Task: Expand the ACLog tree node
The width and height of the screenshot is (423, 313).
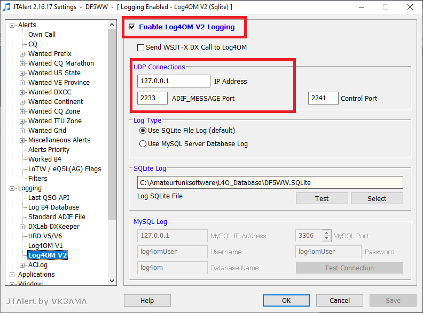Action: coord(22,265)
